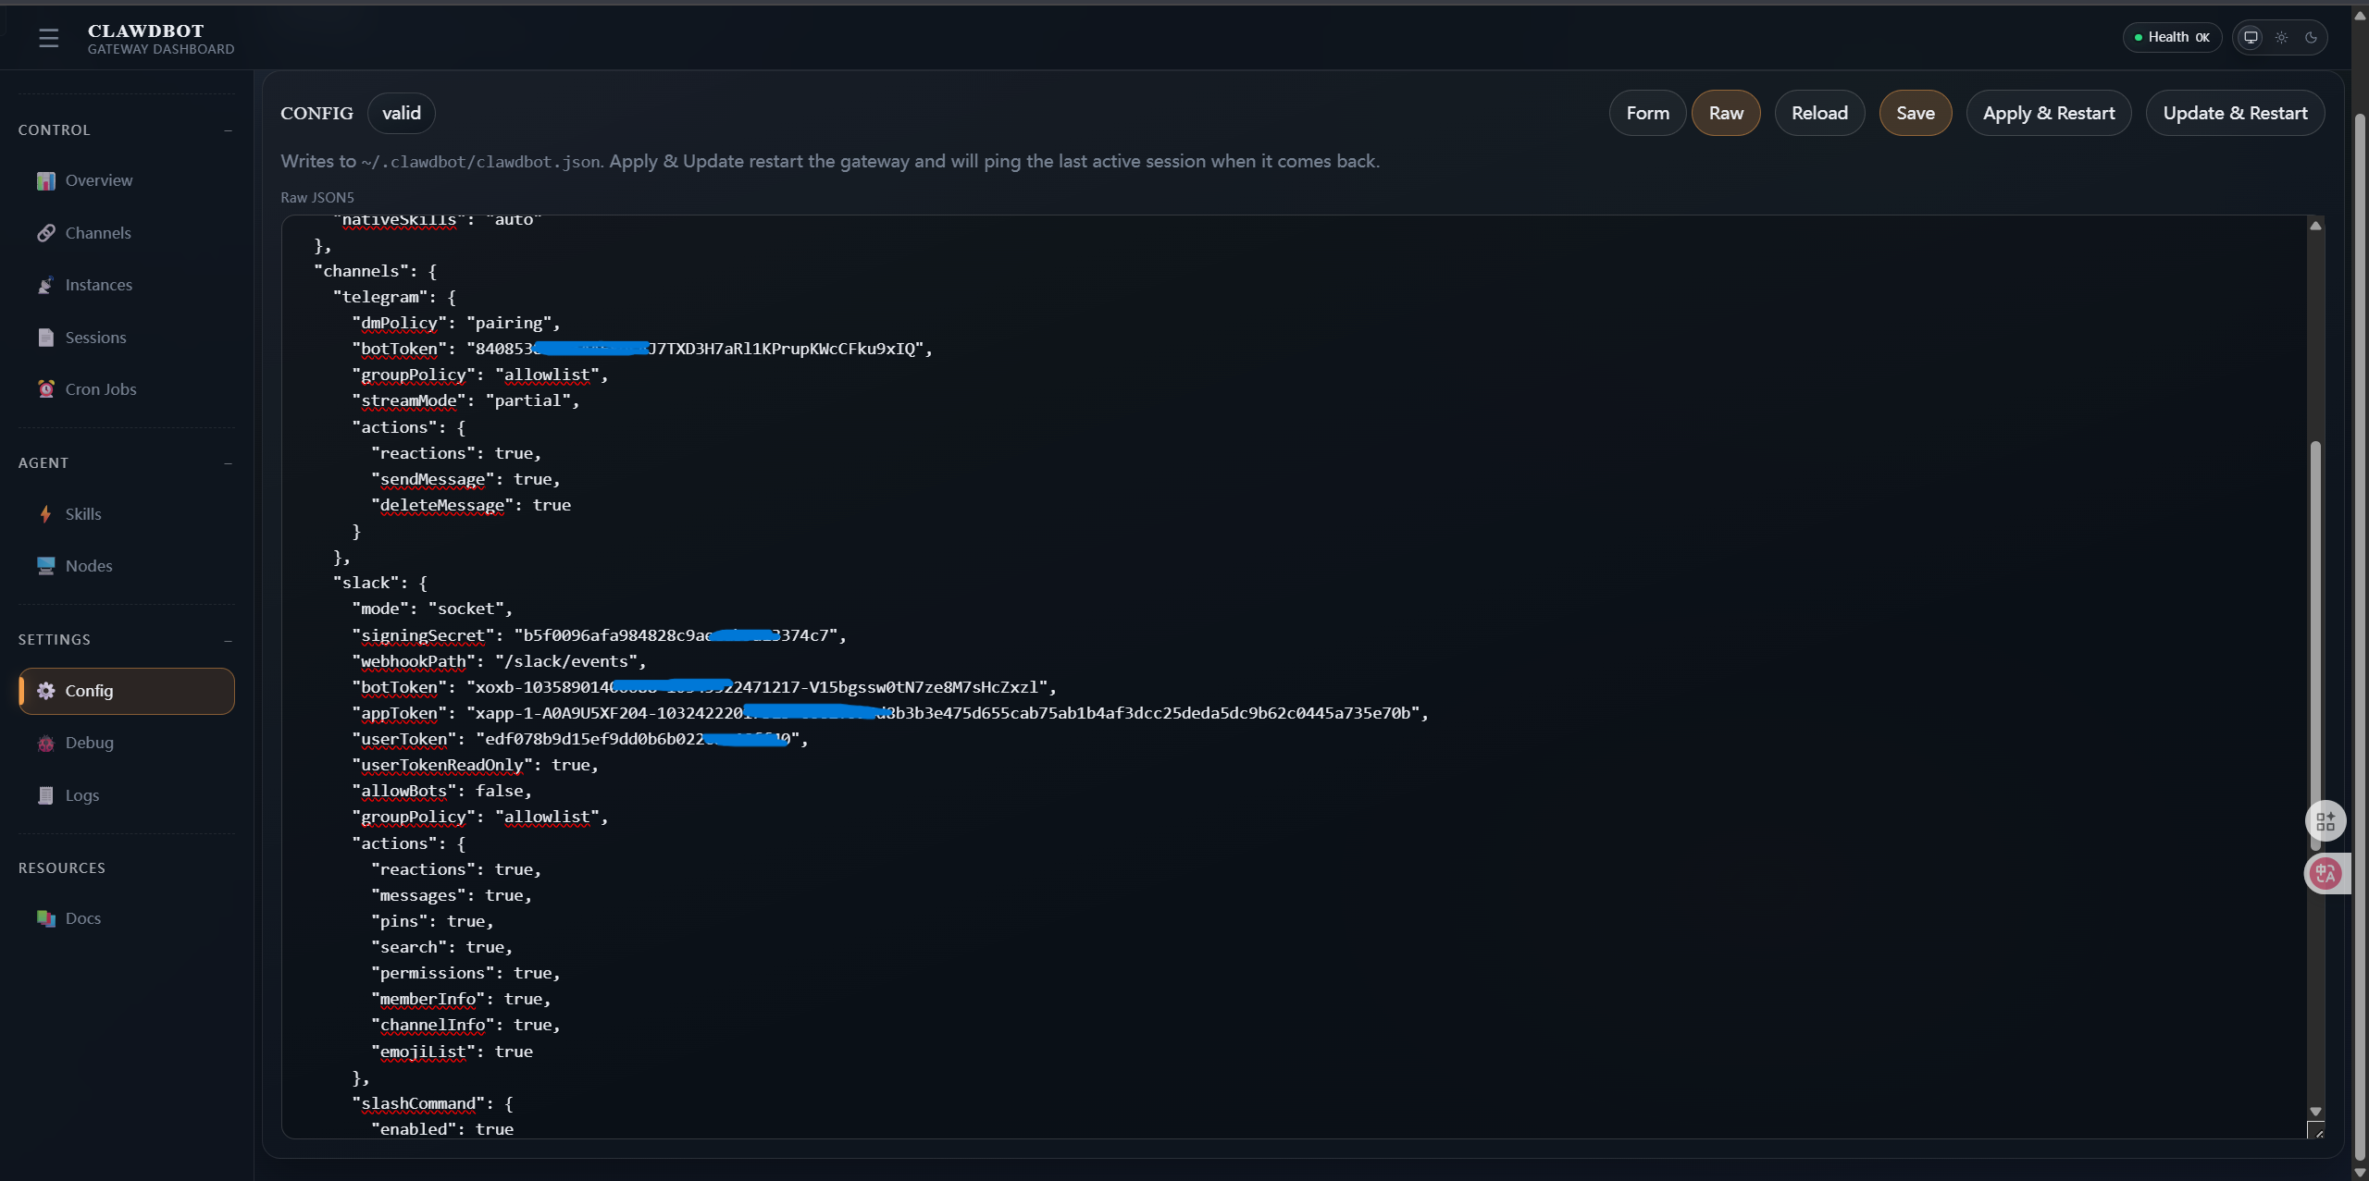Open Logs page from sidebar
Screen dimensions: 2369x1181
[81, 795]
